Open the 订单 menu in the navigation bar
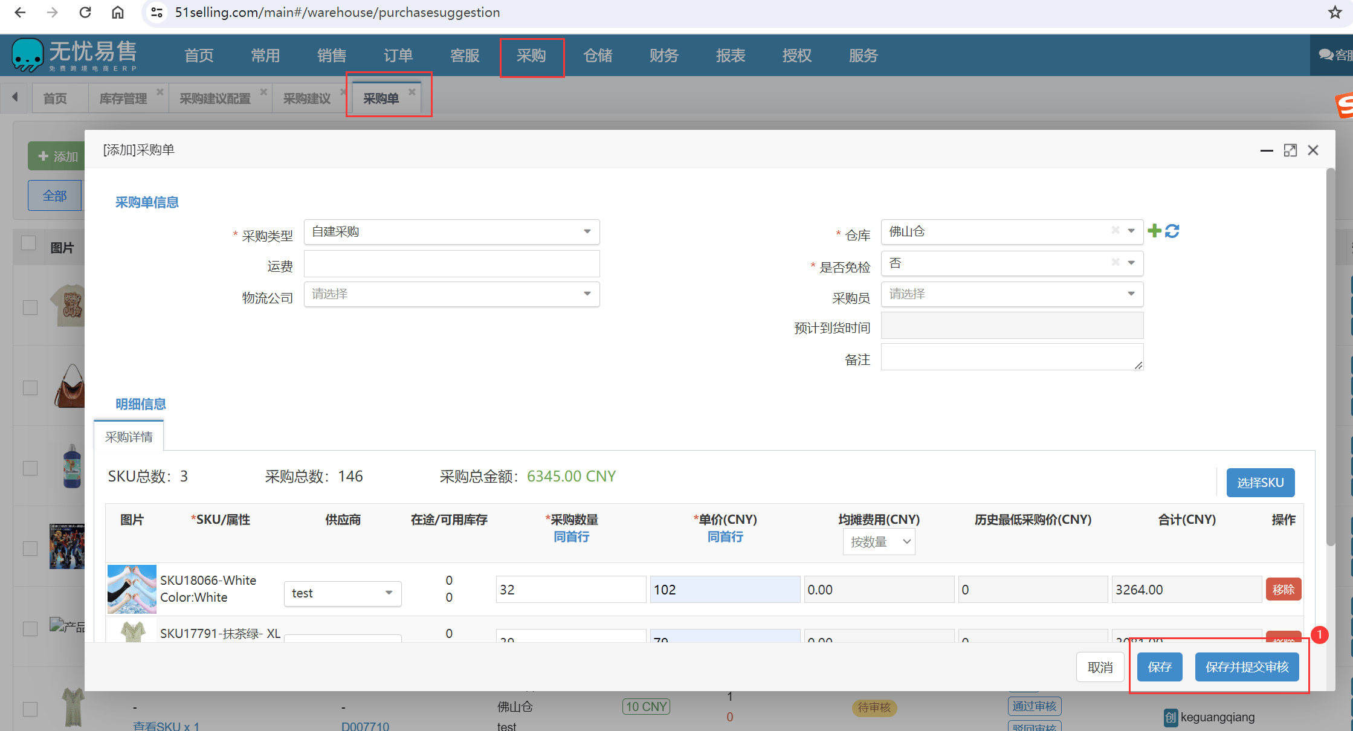This screenshot has width=1353, height=731. 398,56
